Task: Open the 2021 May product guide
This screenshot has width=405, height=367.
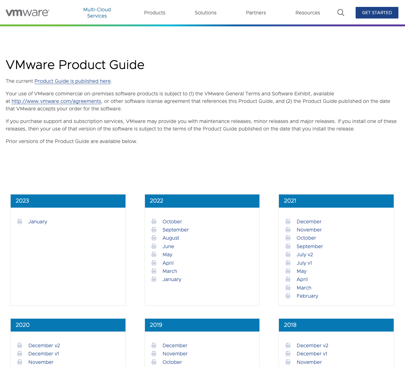Action: click(x=302, y=271)
